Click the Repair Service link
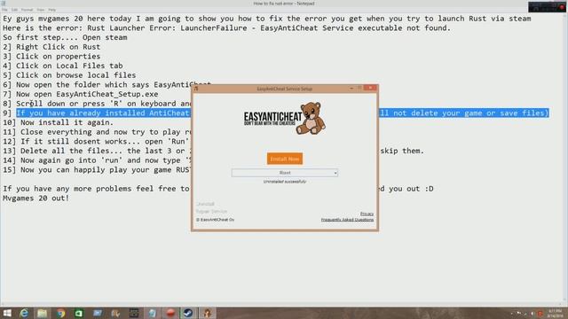 (211, 211)
